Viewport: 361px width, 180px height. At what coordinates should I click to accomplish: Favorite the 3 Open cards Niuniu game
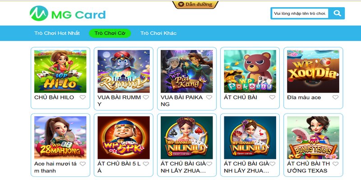(x=209, y=164)
